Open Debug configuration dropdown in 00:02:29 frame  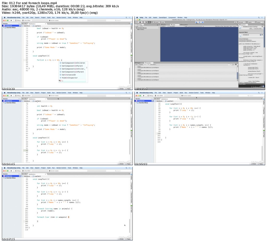[x=18, y=20]
